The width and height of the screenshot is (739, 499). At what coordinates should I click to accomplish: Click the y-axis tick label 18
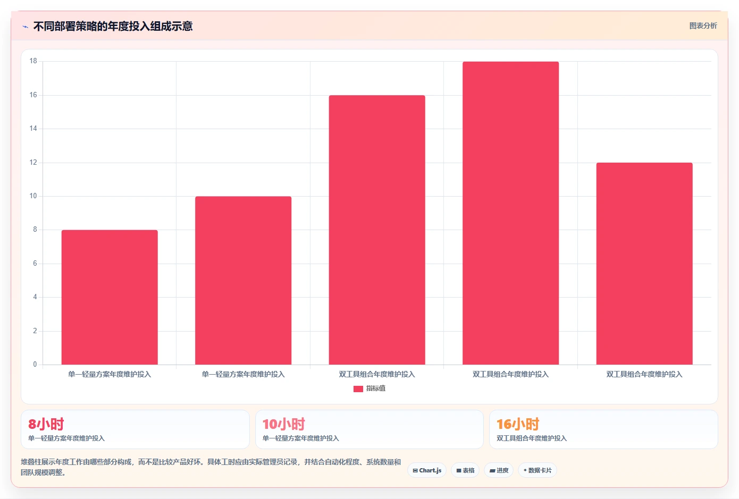(x=33, y=61)
